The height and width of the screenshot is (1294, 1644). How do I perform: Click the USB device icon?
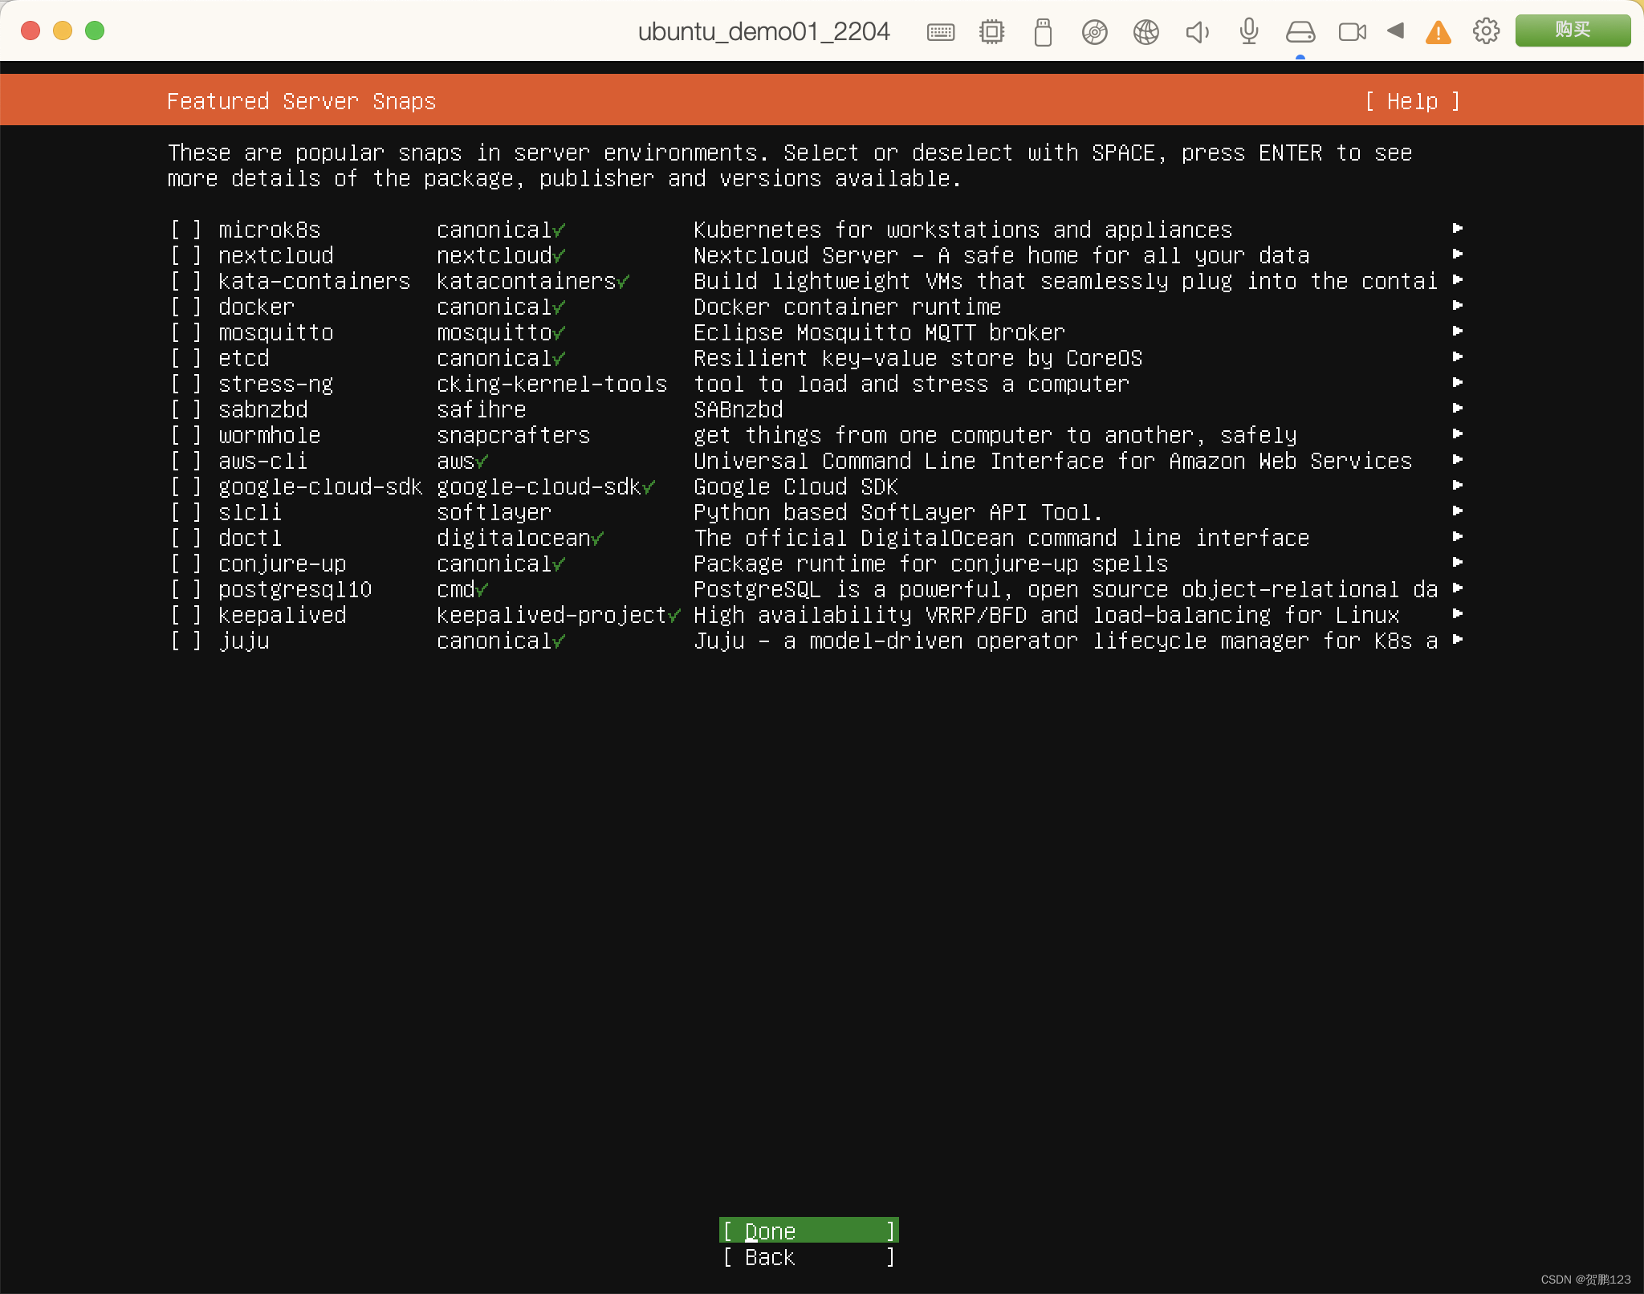tap(1043, 32)
